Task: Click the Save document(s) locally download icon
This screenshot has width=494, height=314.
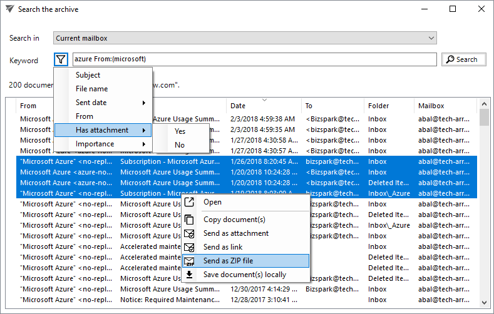Action: pos(190,275)
